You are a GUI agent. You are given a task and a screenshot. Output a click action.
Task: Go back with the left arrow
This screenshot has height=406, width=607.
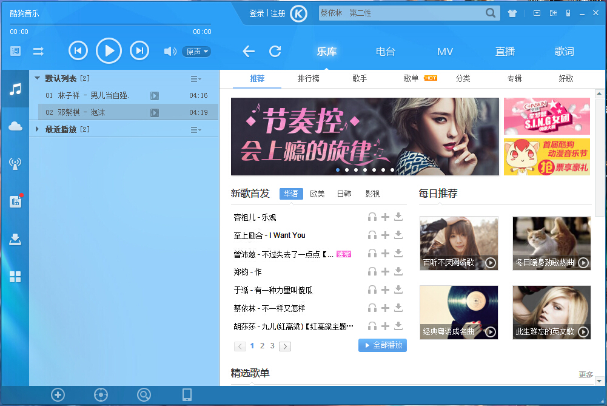point(249,51)
